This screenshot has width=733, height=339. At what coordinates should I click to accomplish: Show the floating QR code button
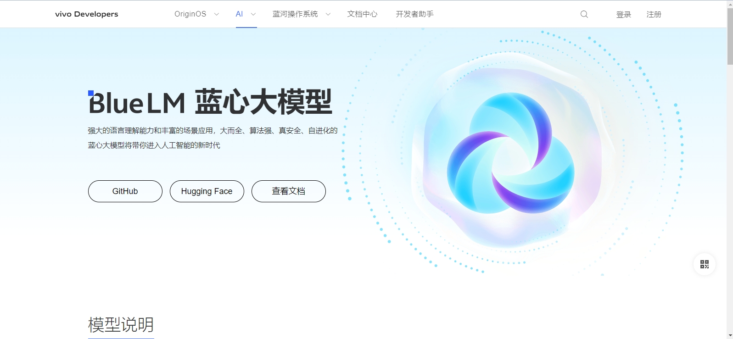704,264
